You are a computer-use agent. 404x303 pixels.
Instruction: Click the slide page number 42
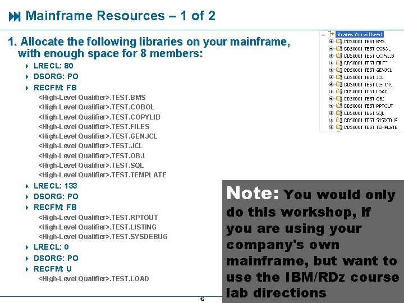(202, 299)
